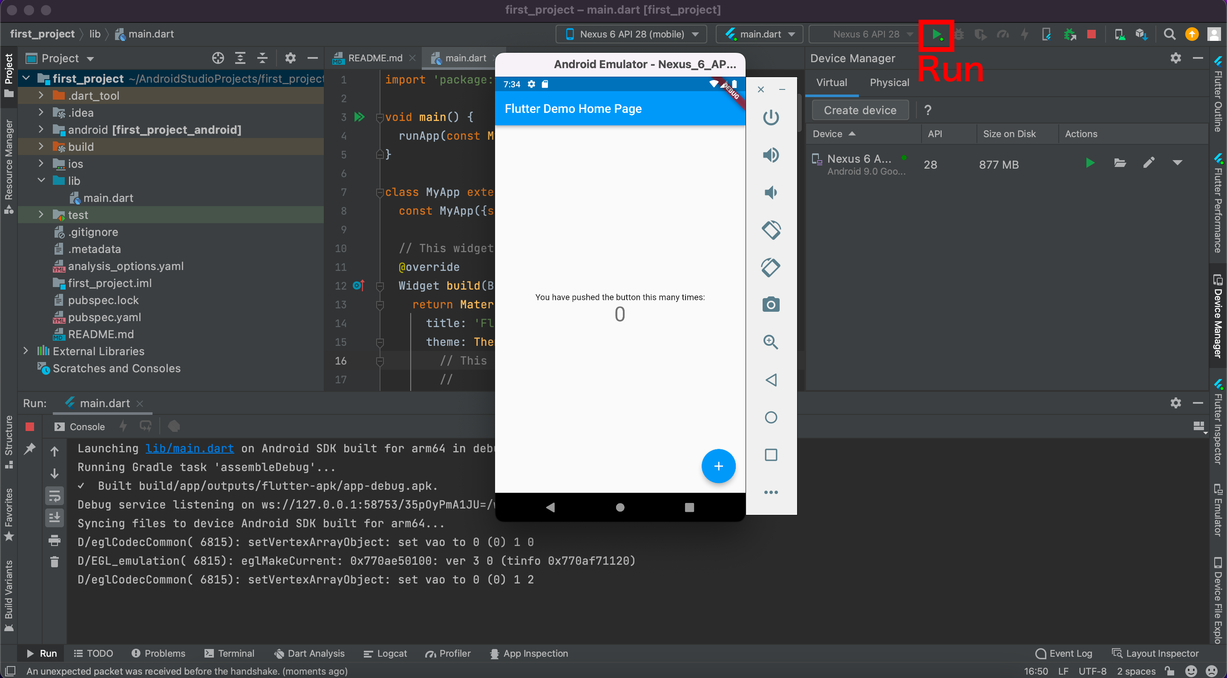This screenshot has height=678, width=1227.
Task: Open Device Manager settings gear
Action: click(1175, 58)
